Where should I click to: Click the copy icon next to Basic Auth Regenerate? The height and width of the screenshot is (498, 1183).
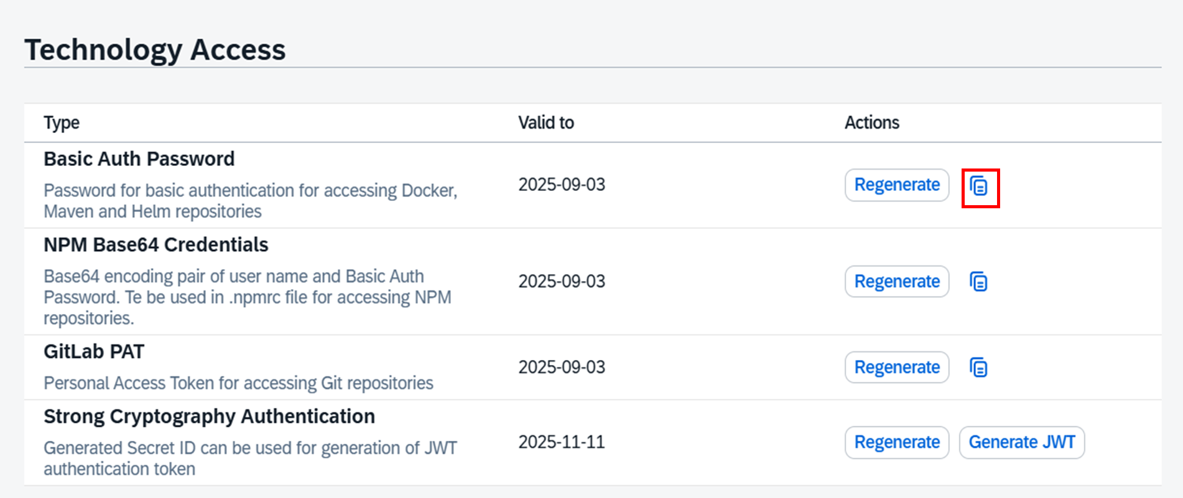pyautogui.click(x=978, y=185)
